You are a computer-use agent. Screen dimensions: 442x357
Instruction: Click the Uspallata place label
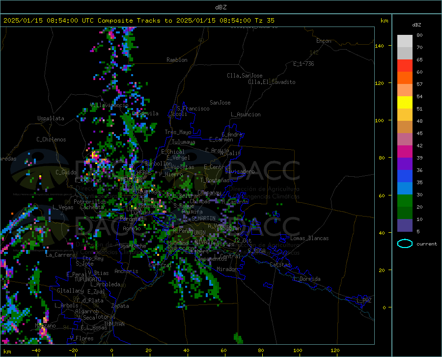(51, 118)
